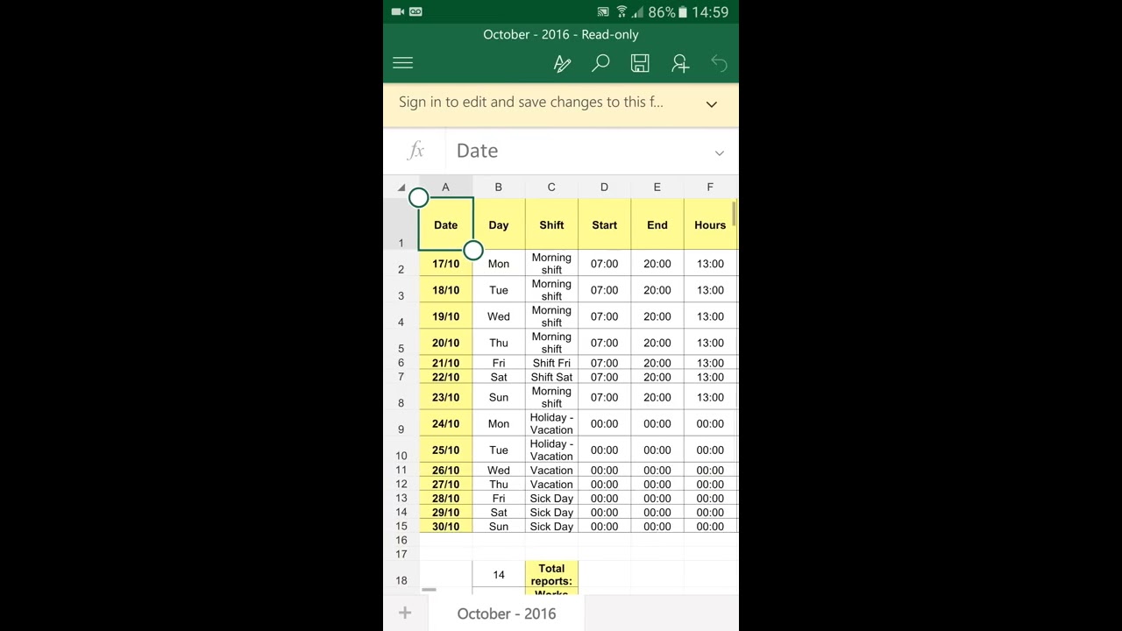This screenshot has width=1122, height=631.
Task: Select column F header
Action: coord(710,187)
